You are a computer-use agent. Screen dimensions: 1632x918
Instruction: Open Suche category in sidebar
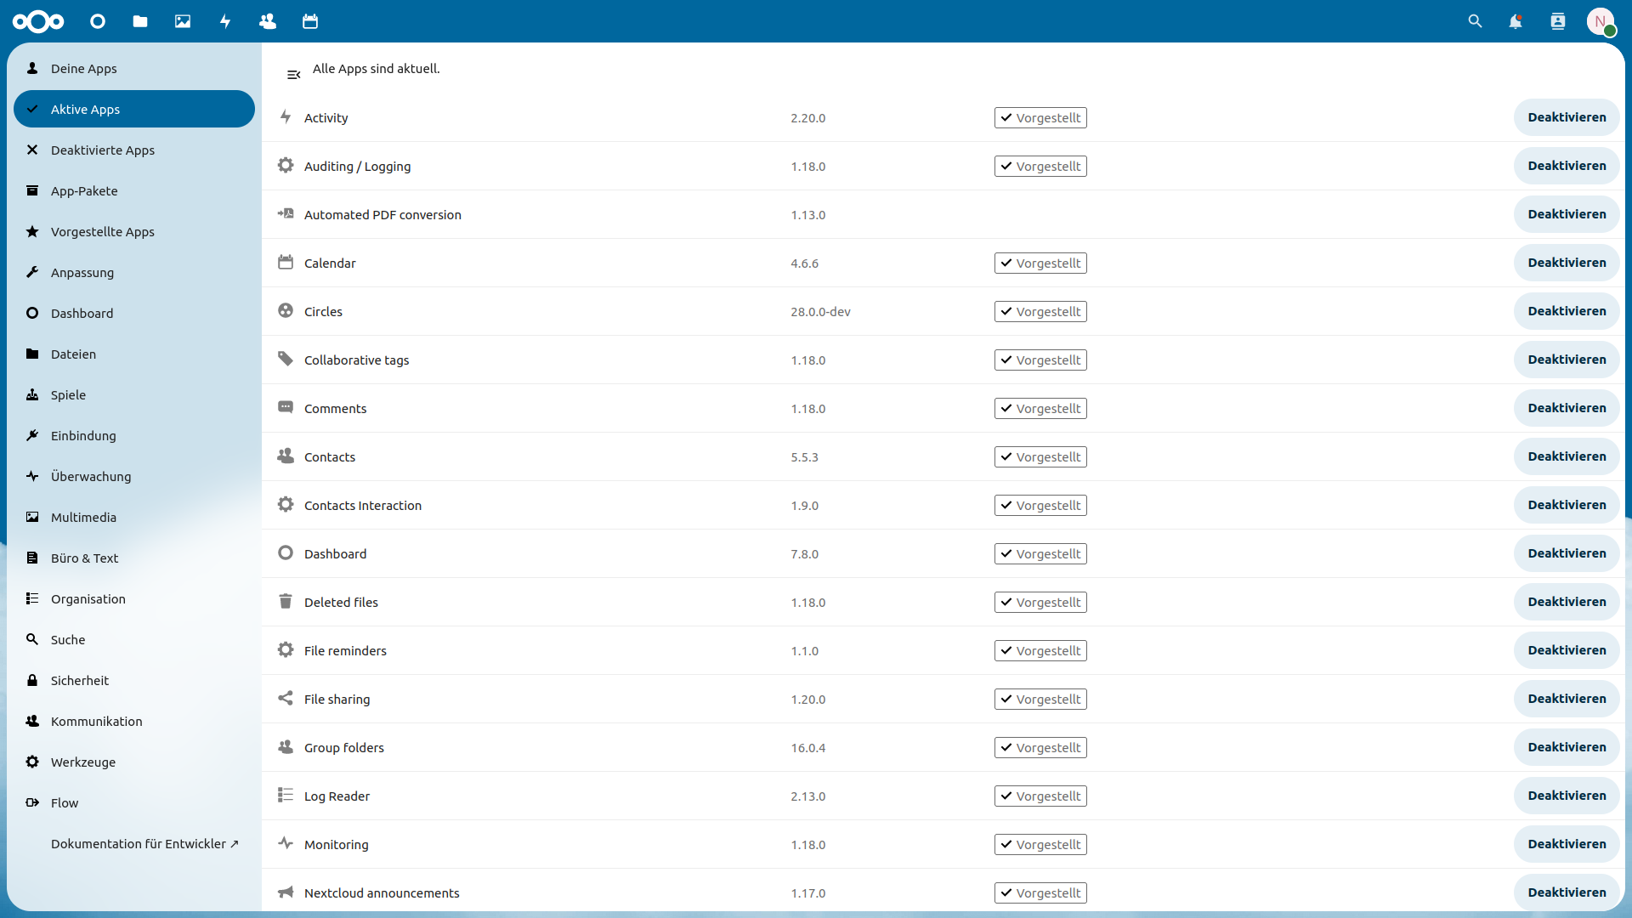[x=134, y=639]
